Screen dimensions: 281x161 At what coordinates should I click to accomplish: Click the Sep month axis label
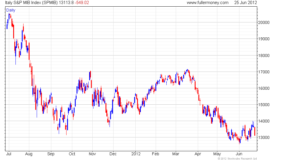(51, 154)
